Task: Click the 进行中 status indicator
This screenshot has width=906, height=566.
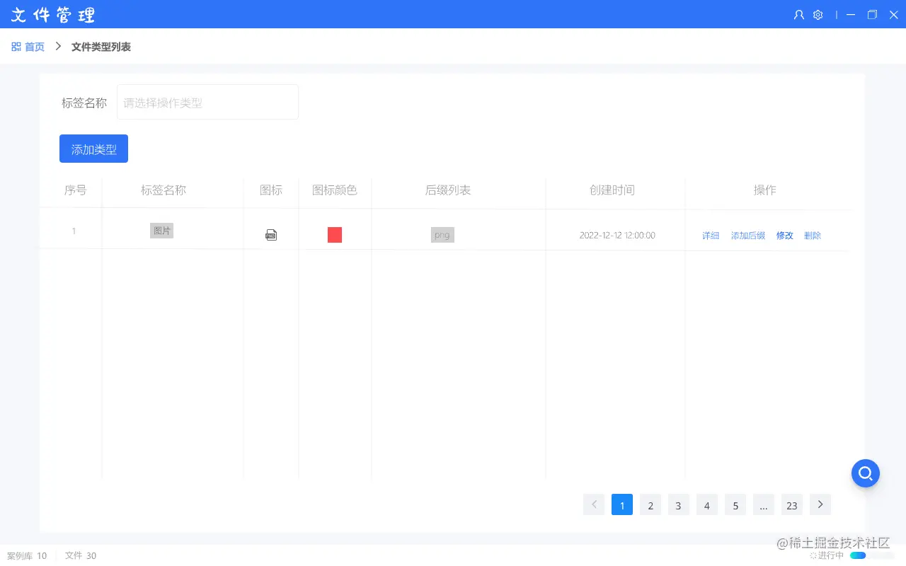Action: tap(827, 555)
